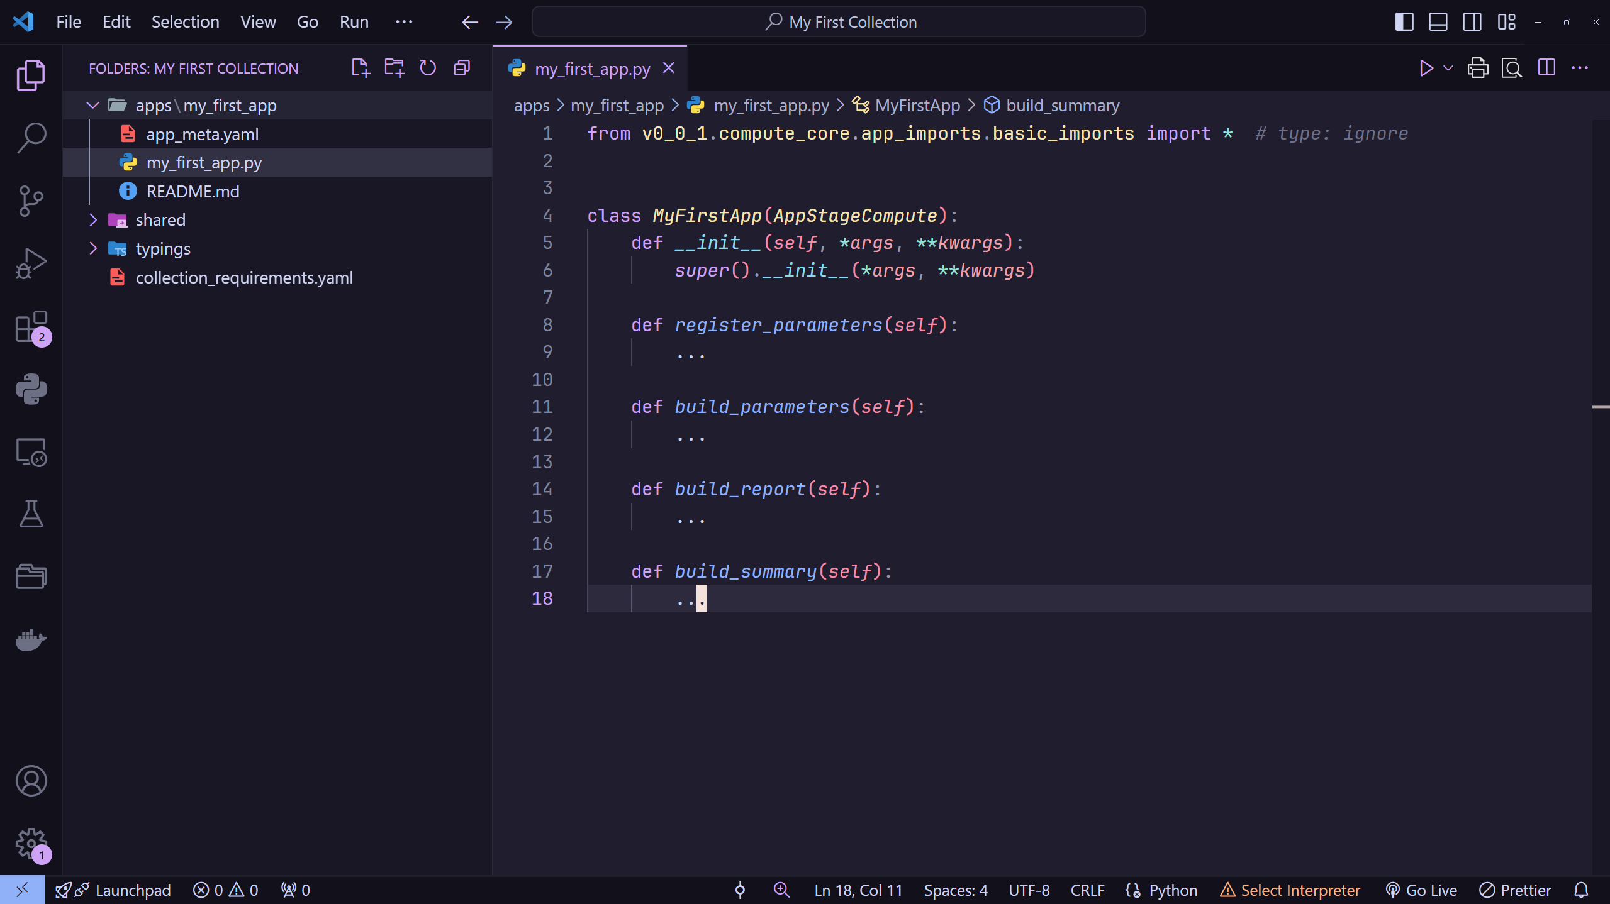Open the Extensions view
The width and height of the screenshot is (1610, 904).
pyautogui.click(x=30, y=327)
